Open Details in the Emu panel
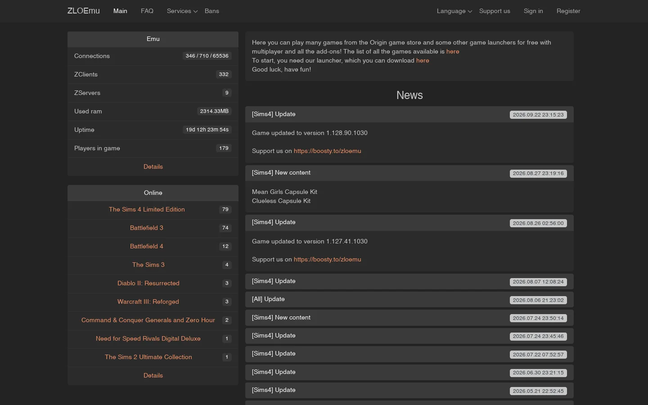Viewport: 648px width, 405px height. 153,166
